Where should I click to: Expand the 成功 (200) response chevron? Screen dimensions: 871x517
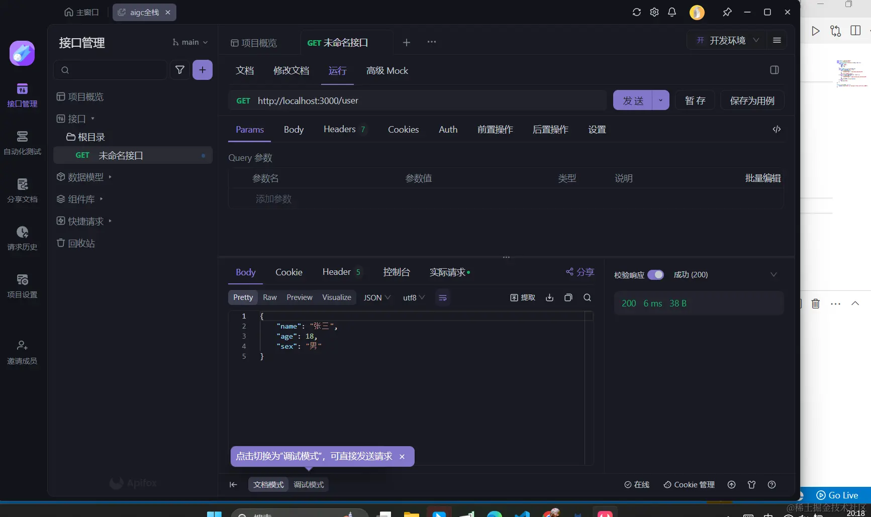[773, 275]
